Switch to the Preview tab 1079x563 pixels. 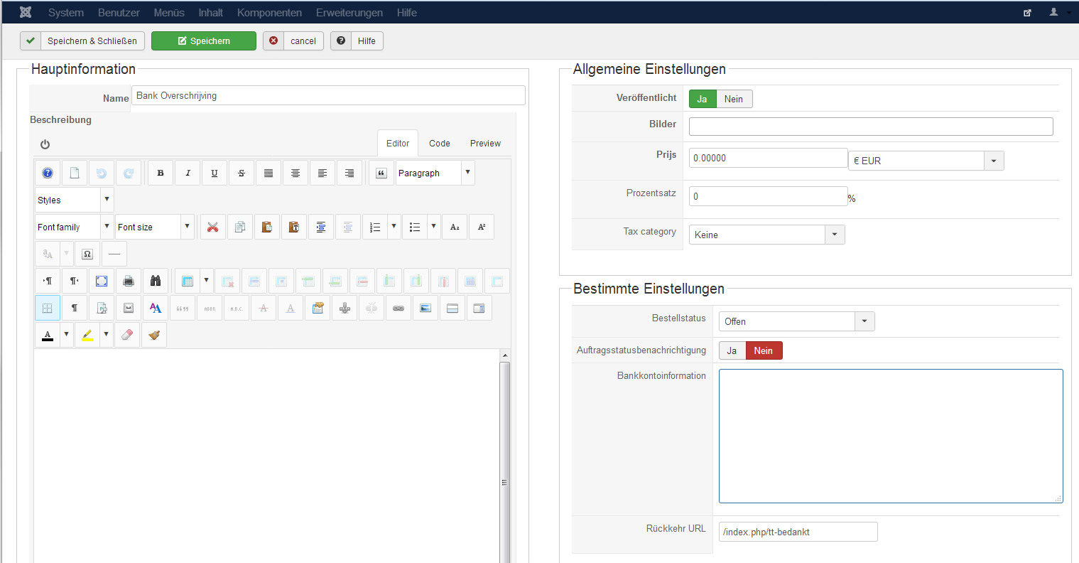point(485,144)
